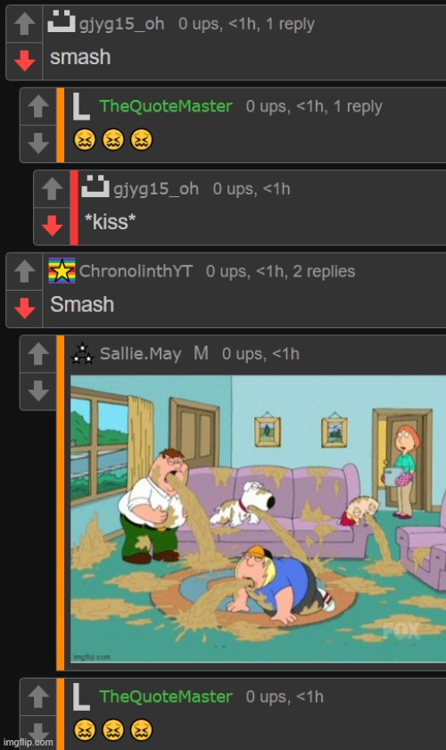Click Sallie.May's three-star user icon

pos(82,353)
